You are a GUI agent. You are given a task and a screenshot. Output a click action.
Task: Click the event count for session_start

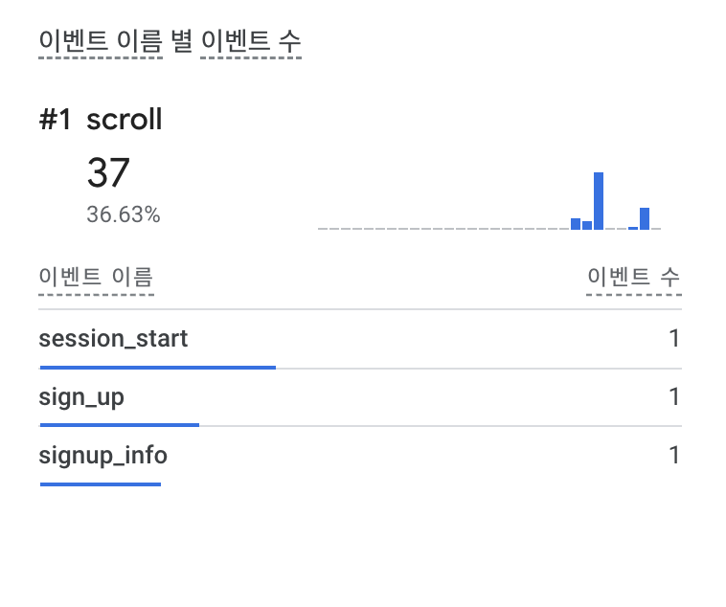(x=674, y=339)
